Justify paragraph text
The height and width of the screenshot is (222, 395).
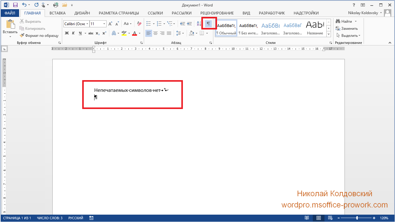pyautogui.click(x=169, y=33)
